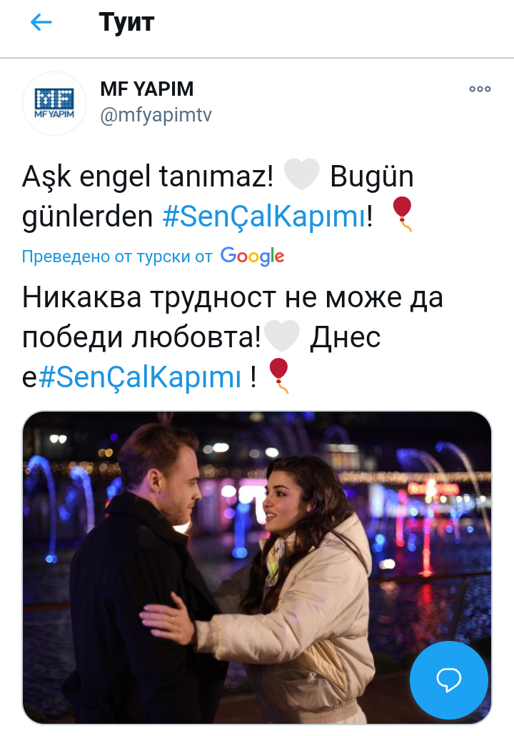Select the original Turkish tweet text

218,197
